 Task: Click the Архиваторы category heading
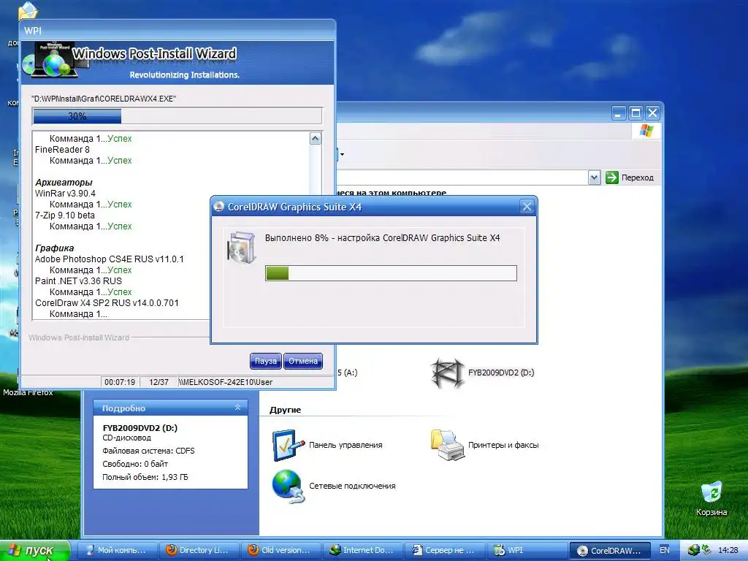tap(64, 182)
